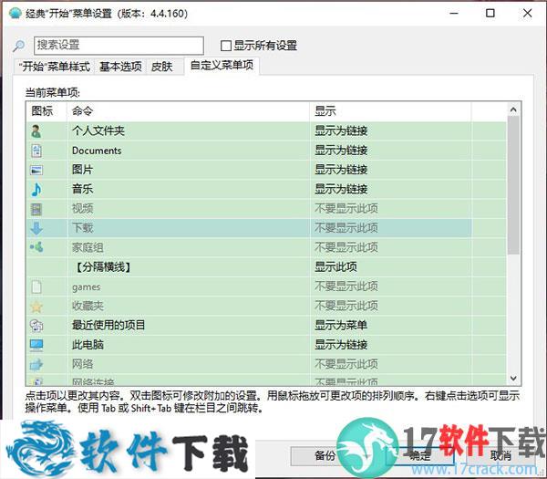Select the 收藏夹 command
Screen dimensions: 547x479
click(88, 306)
